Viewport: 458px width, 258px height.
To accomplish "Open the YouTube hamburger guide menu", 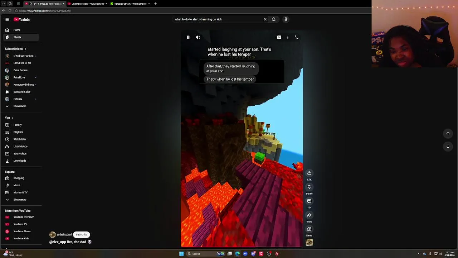I will click(7, 19).
